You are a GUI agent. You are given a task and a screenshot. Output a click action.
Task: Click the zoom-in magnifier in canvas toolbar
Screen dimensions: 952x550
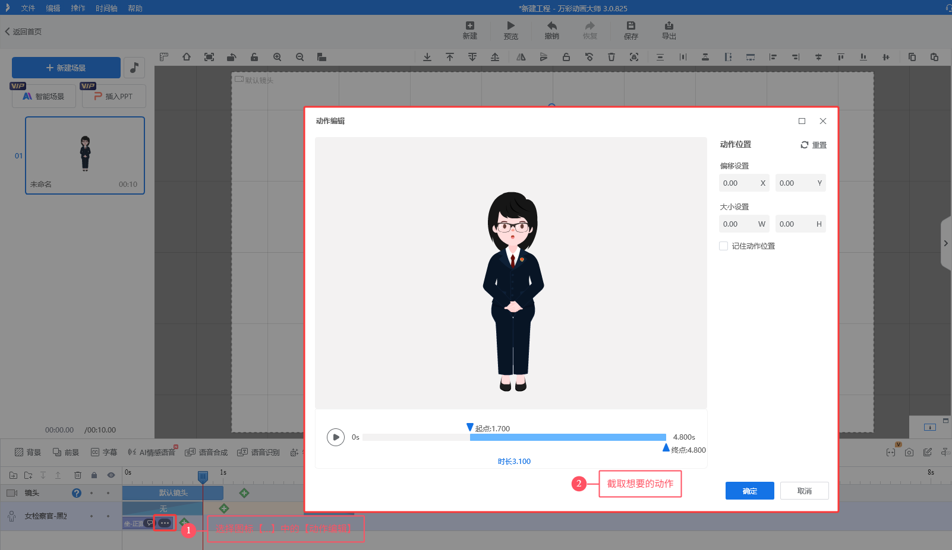(x=277, y=57)
